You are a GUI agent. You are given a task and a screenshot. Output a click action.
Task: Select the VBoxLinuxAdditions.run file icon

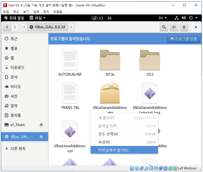coord(70,131)
